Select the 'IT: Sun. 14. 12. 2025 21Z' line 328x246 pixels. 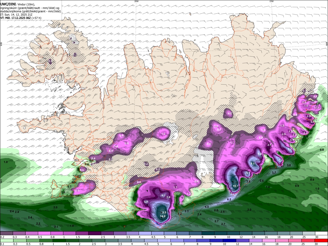16,15
